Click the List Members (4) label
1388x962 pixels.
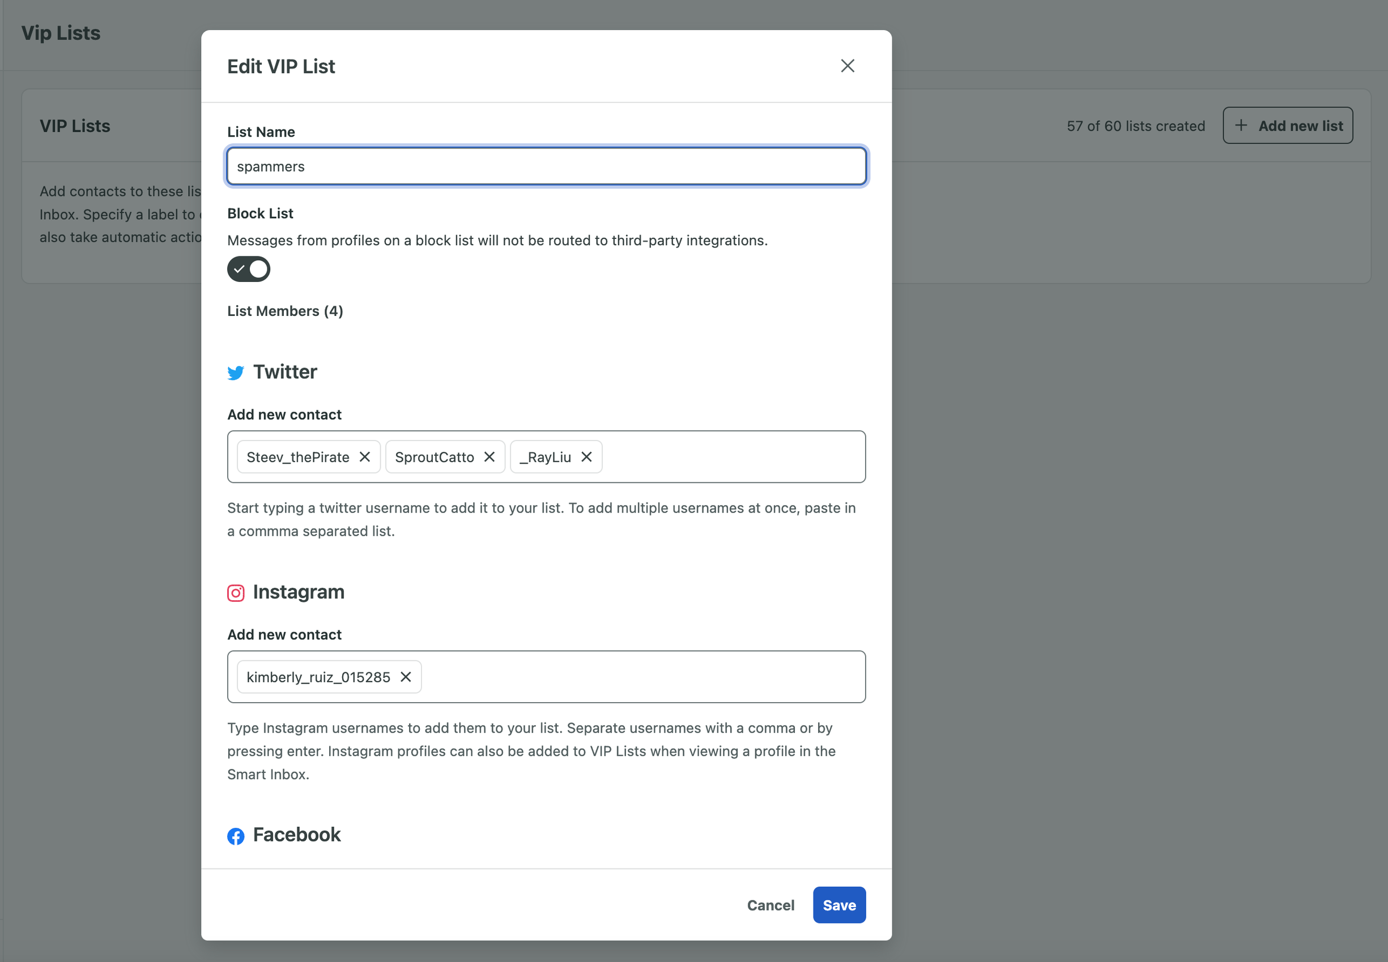point(285,311)
